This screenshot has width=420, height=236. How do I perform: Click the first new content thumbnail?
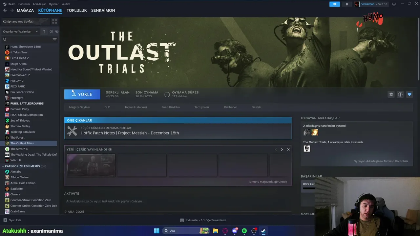pos(91,165)
